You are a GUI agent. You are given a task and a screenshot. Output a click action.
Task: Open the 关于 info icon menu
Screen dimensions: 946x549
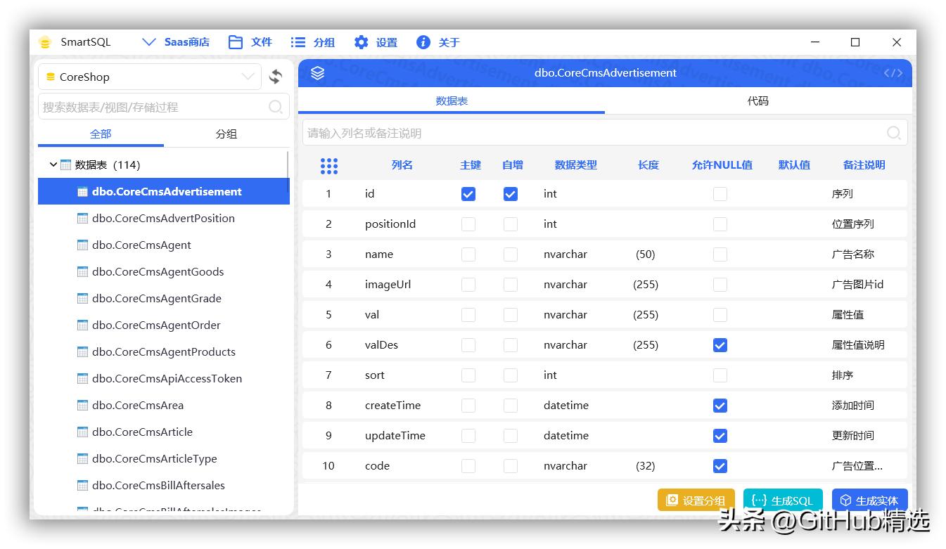tap(423, 42)
